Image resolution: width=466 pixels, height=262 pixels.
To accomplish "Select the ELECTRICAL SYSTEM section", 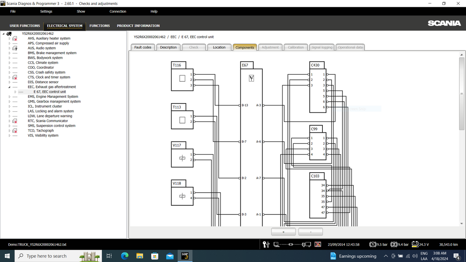I will (65, 26).
